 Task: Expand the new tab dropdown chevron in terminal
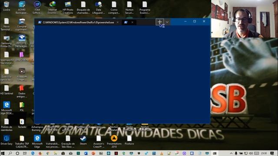(x=167, y=22)
